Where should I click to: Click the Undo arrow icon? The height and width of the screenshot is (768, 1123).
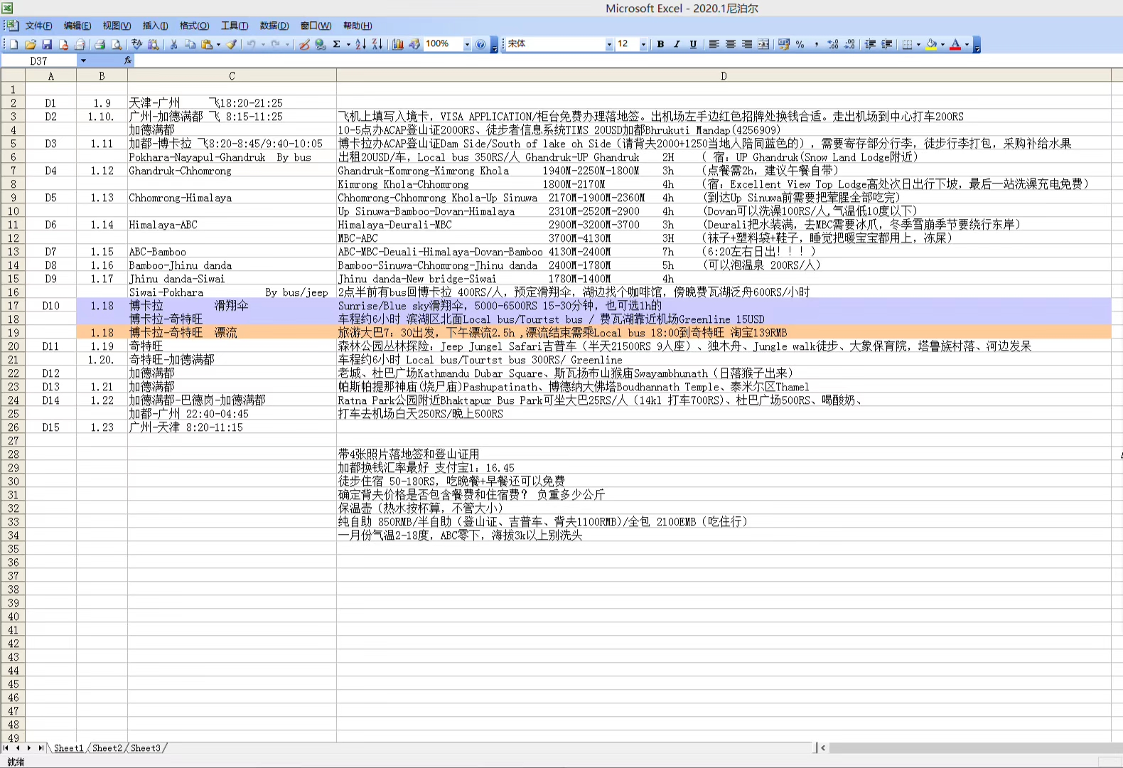(x=251, y=44)
